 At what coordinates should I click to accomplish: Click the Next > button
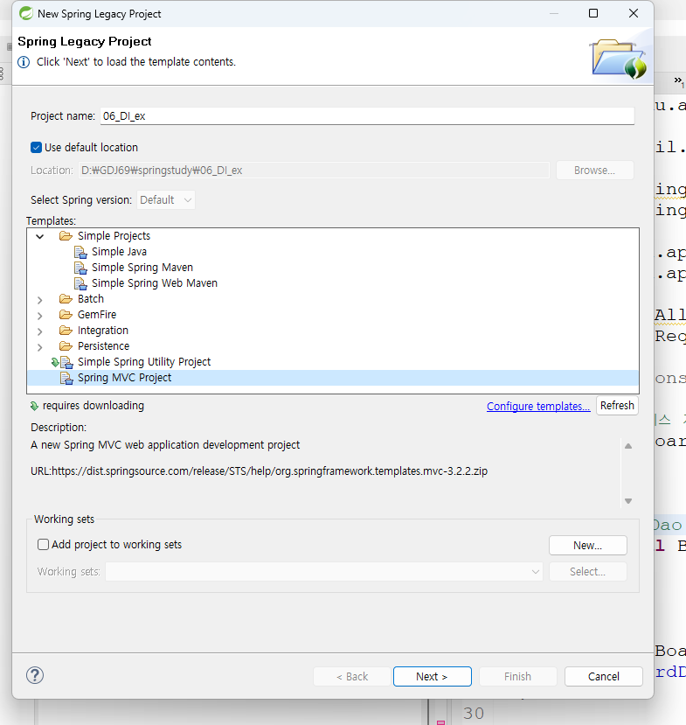pyautogui.click(x=433, y=676)
